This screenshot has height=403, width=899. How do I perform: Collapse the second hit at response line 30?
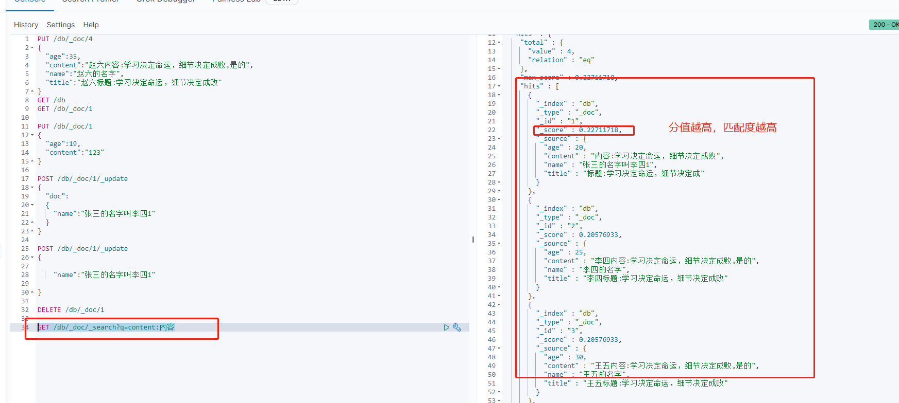click(499, 200)
